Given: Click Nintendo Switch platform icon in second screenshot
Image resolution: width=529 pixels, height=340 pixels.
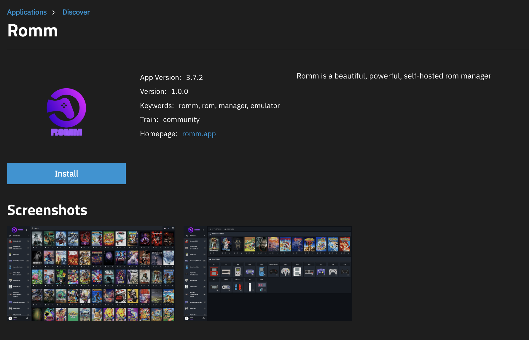Looking at the screenshot, I should pos(238,287).
